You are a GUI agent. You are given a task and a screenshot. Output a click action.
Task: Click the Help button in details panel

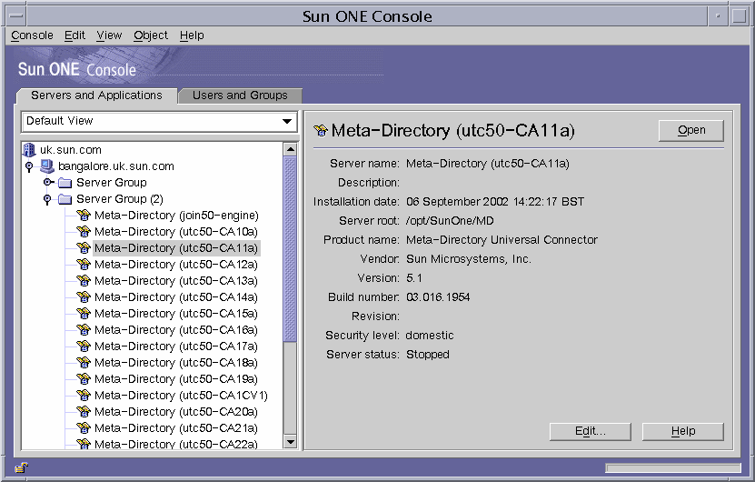683,431
